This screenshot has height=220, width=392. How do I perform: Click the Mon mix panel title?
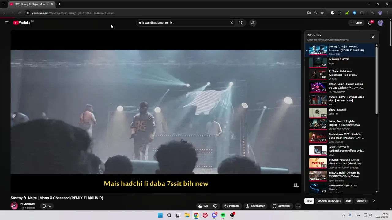[314, 35]
